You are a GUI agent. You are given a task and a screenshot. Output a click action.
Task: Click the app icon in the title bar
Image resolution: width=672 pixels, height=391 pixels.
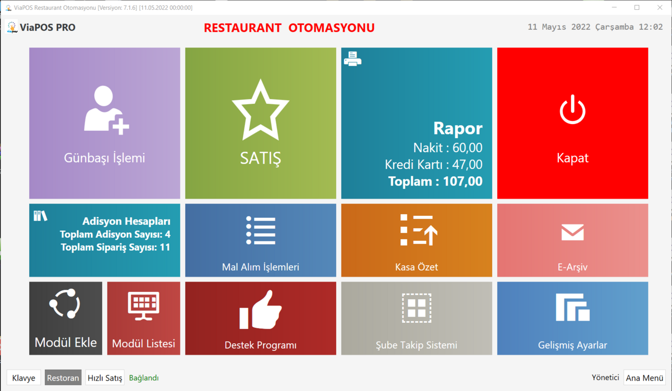point(8,8)
